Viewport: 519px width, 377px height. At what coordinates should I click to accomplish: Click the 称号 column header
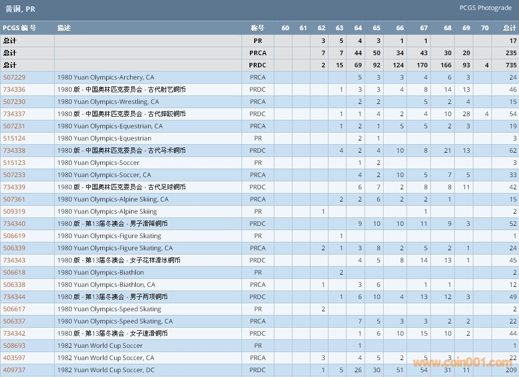tap(257, 28)
